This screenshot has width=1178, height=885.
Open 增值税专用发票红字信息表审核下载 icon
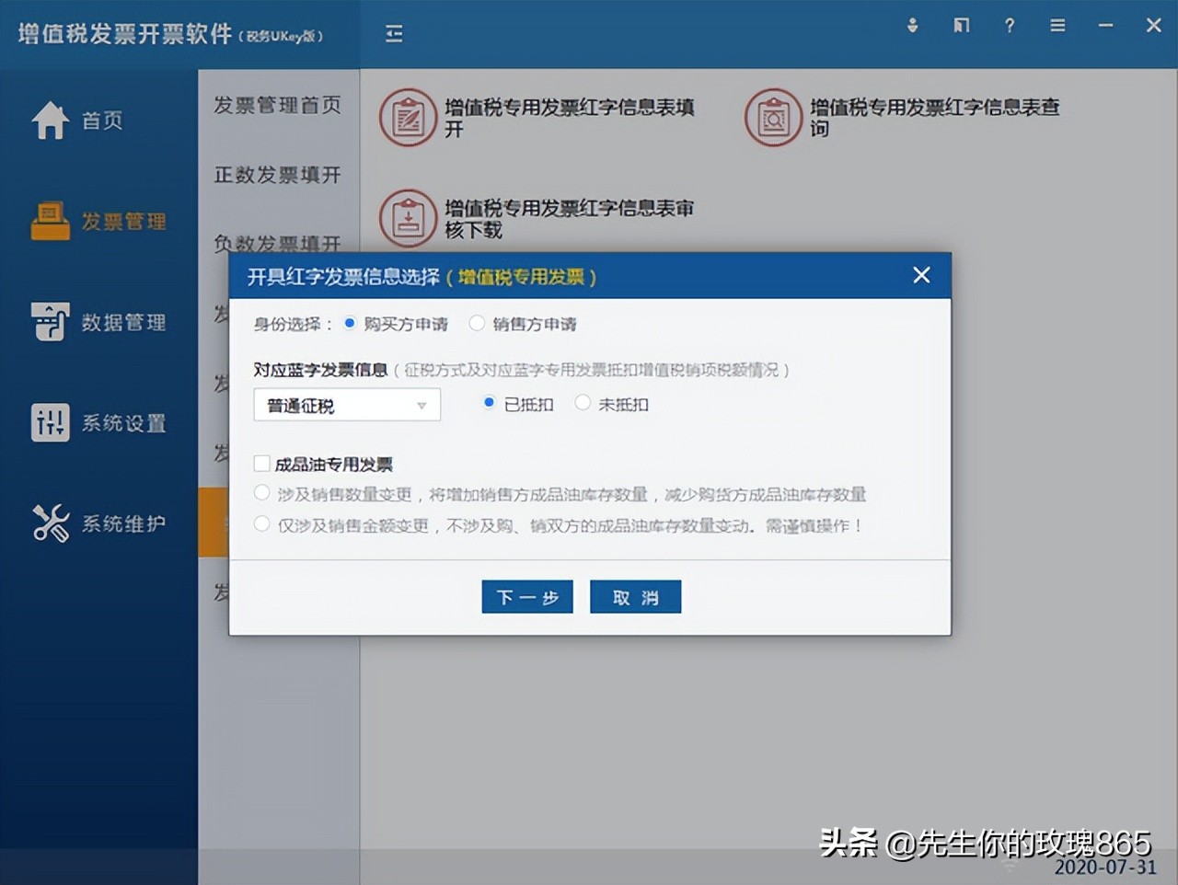click(x=409, y=218)
